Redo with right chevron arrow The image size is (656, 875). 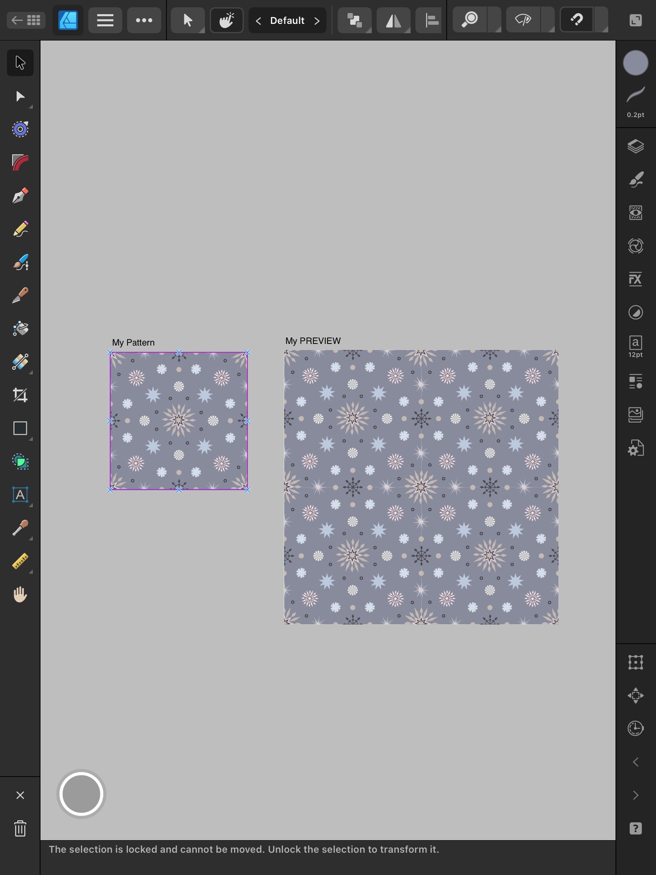coord(635,795)
